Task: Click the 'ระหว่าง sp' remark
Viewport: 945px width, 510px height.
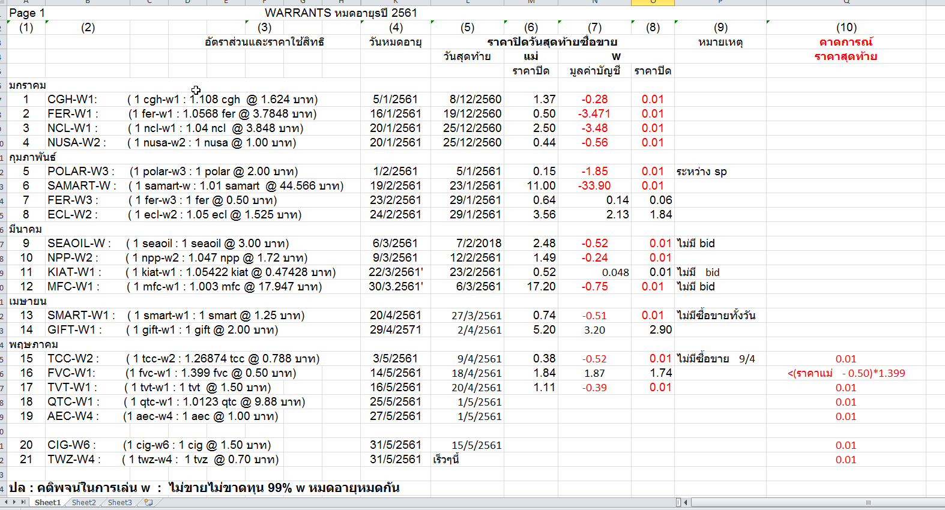Action: 701,171
